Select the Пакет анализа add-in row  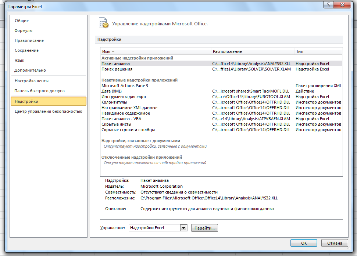[221, 64]
